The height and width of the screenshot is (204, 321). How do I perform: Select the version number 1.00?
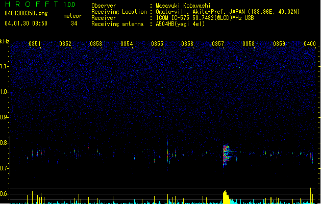(69, 4)
